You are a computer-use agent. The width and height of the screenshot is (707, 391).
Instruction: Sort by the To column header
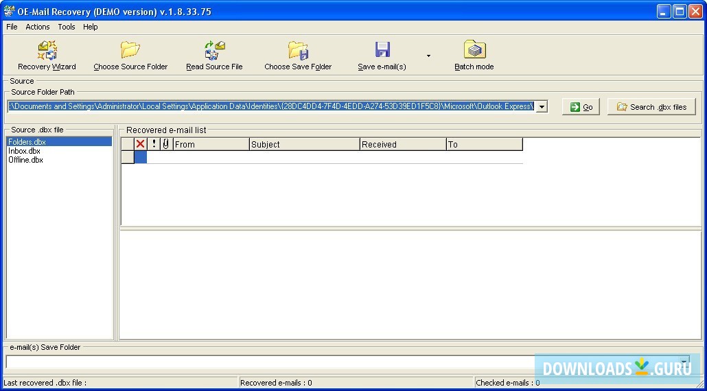[484, 144]
